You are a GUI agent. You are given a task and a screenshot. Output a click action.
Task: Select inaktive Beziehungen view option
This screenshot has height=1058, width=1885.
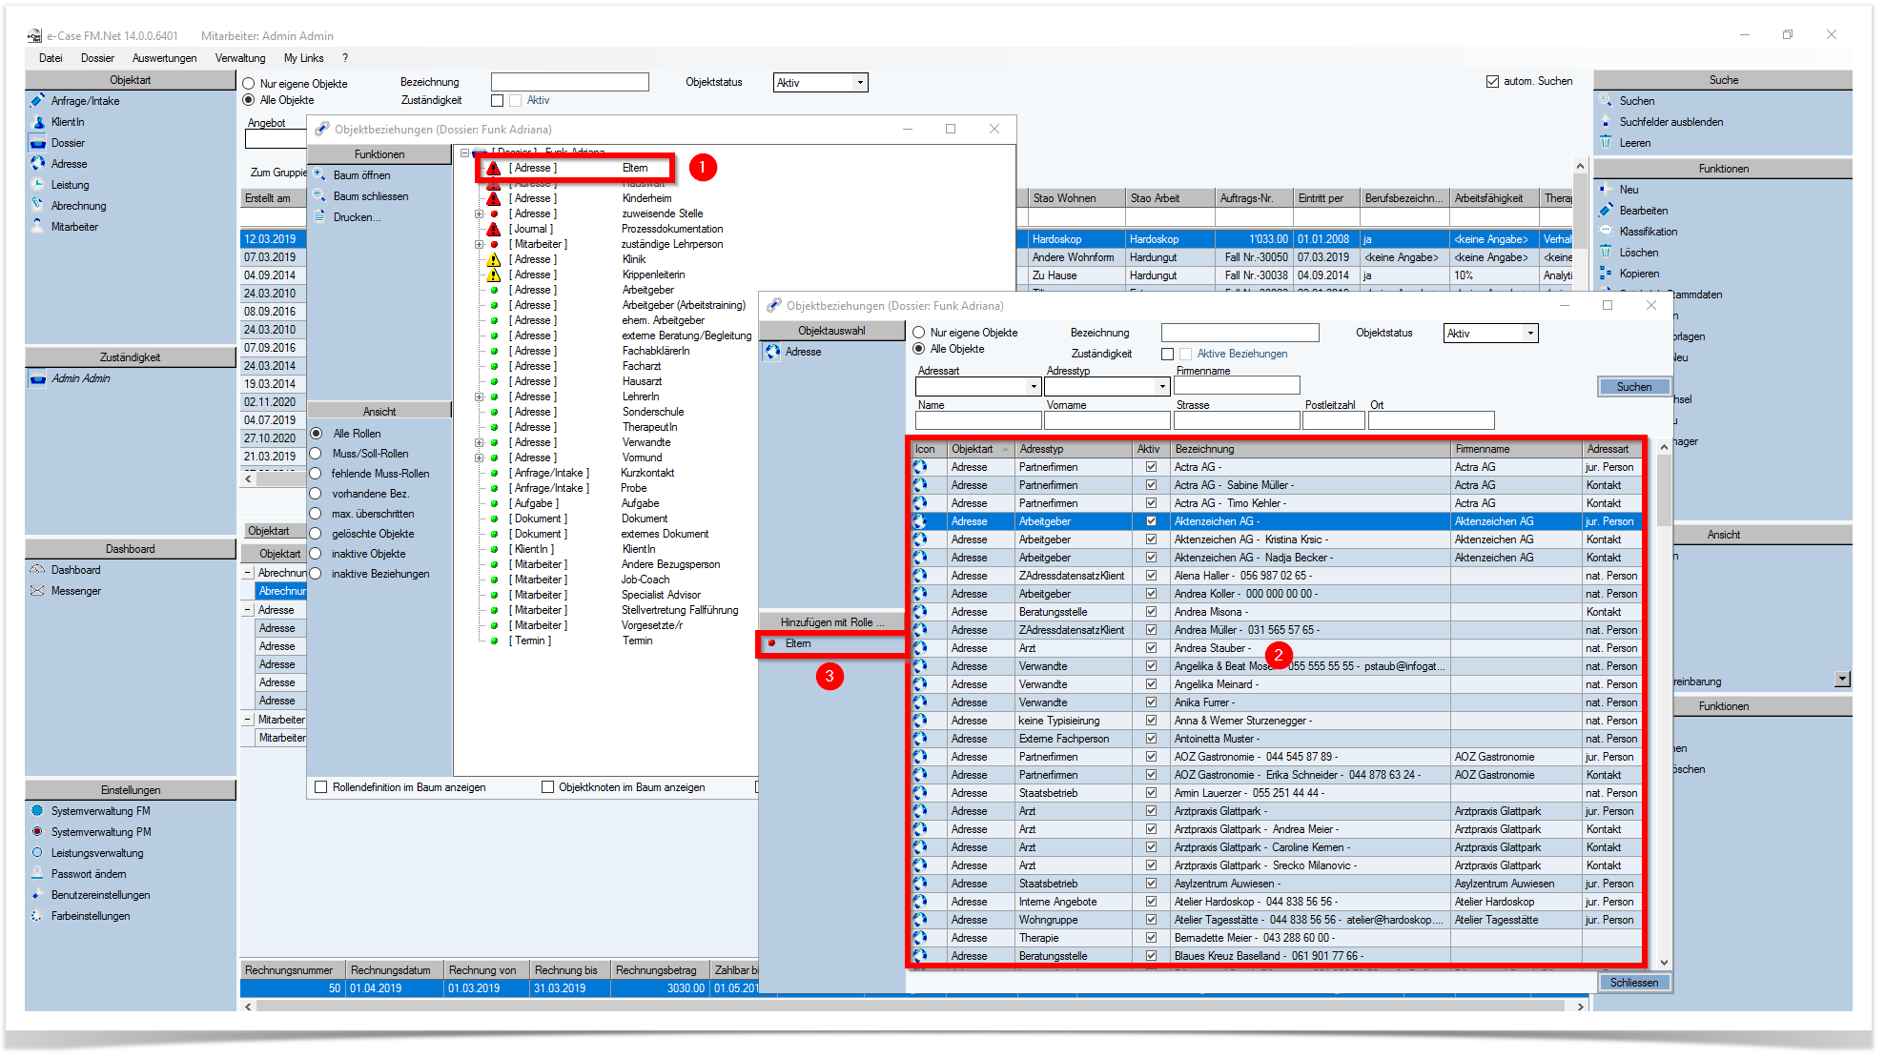[x=316, y=574]
